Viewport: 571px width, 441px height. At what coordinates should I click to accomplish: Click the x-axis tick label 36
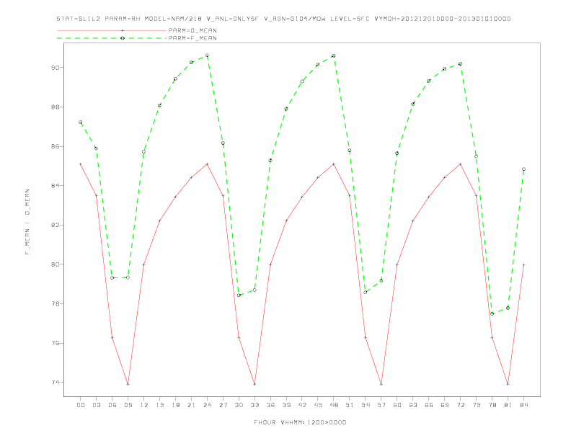(x=270, y=405)
